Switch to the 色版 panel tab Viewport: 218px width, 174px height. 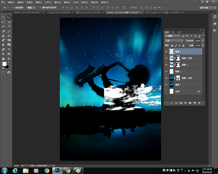[x=173, y=32]
